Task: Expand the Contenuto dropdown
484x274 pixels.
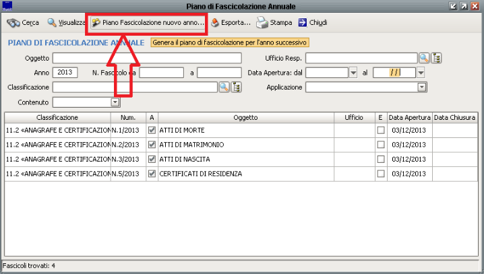Action: pos(115,102)
